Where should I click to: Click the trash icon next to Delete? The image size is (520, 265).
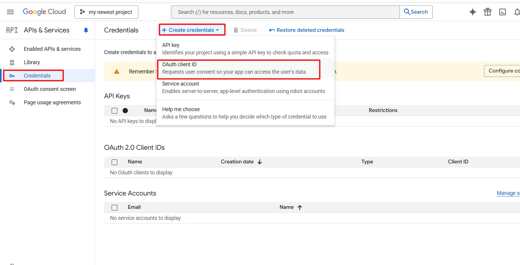(x=236, y=30)
